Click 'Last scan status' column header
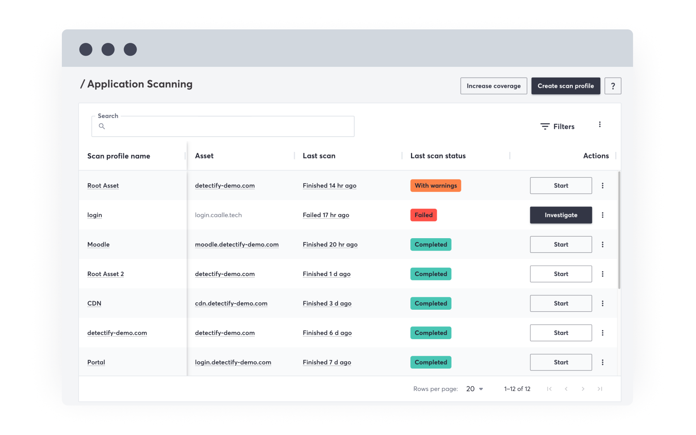The image size is (696, 435). coord(438,156)
